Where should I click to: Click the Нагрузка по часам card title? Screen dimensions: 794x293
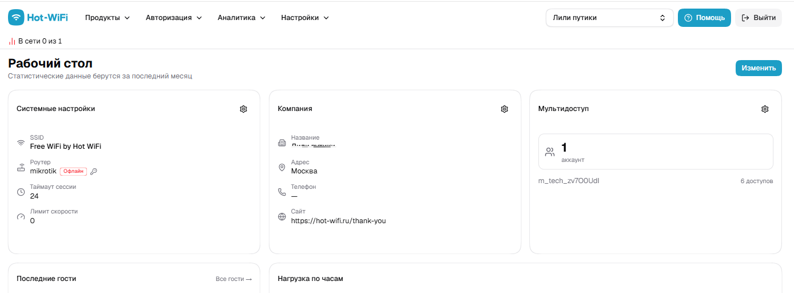310,278
